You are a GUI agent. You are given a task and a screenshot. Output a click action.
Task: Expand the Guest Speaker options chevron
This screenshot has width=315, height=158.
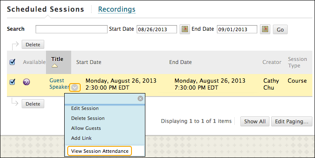(75, 87)
